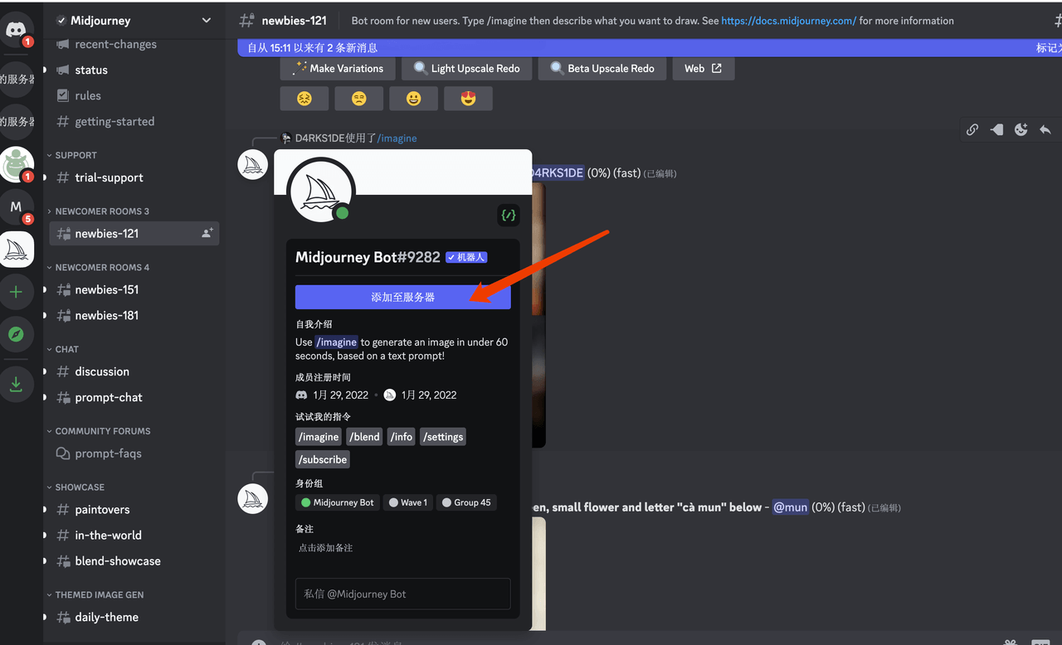Image resolution: width=1062 pixels, height=645 pixels.
Task: Select the Midjourney sailboat server icon
Action: pos(16,249)
